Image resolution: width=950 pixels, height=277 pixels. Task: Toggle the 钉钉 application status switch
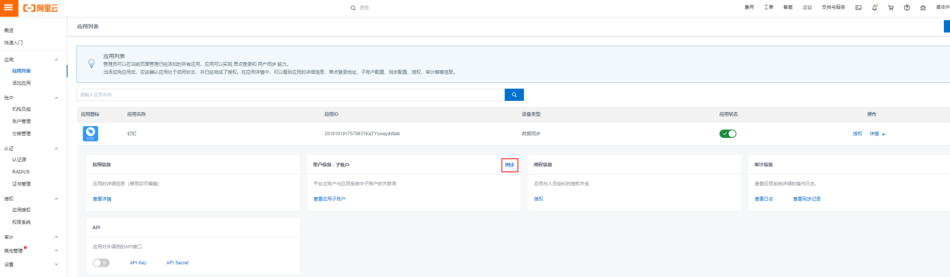coord(728,134)
